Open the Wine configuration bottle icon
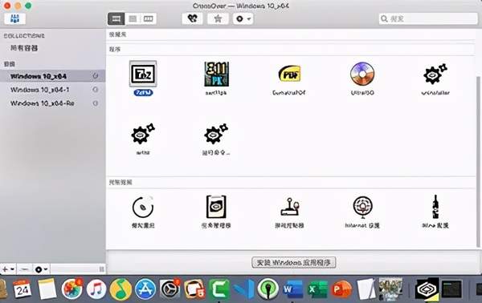Viewport: 482px width, 303px height. 435,207
